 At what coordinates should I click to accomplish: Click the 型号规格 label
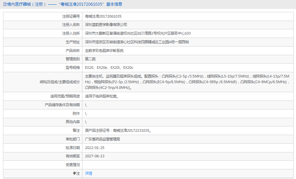73,68
